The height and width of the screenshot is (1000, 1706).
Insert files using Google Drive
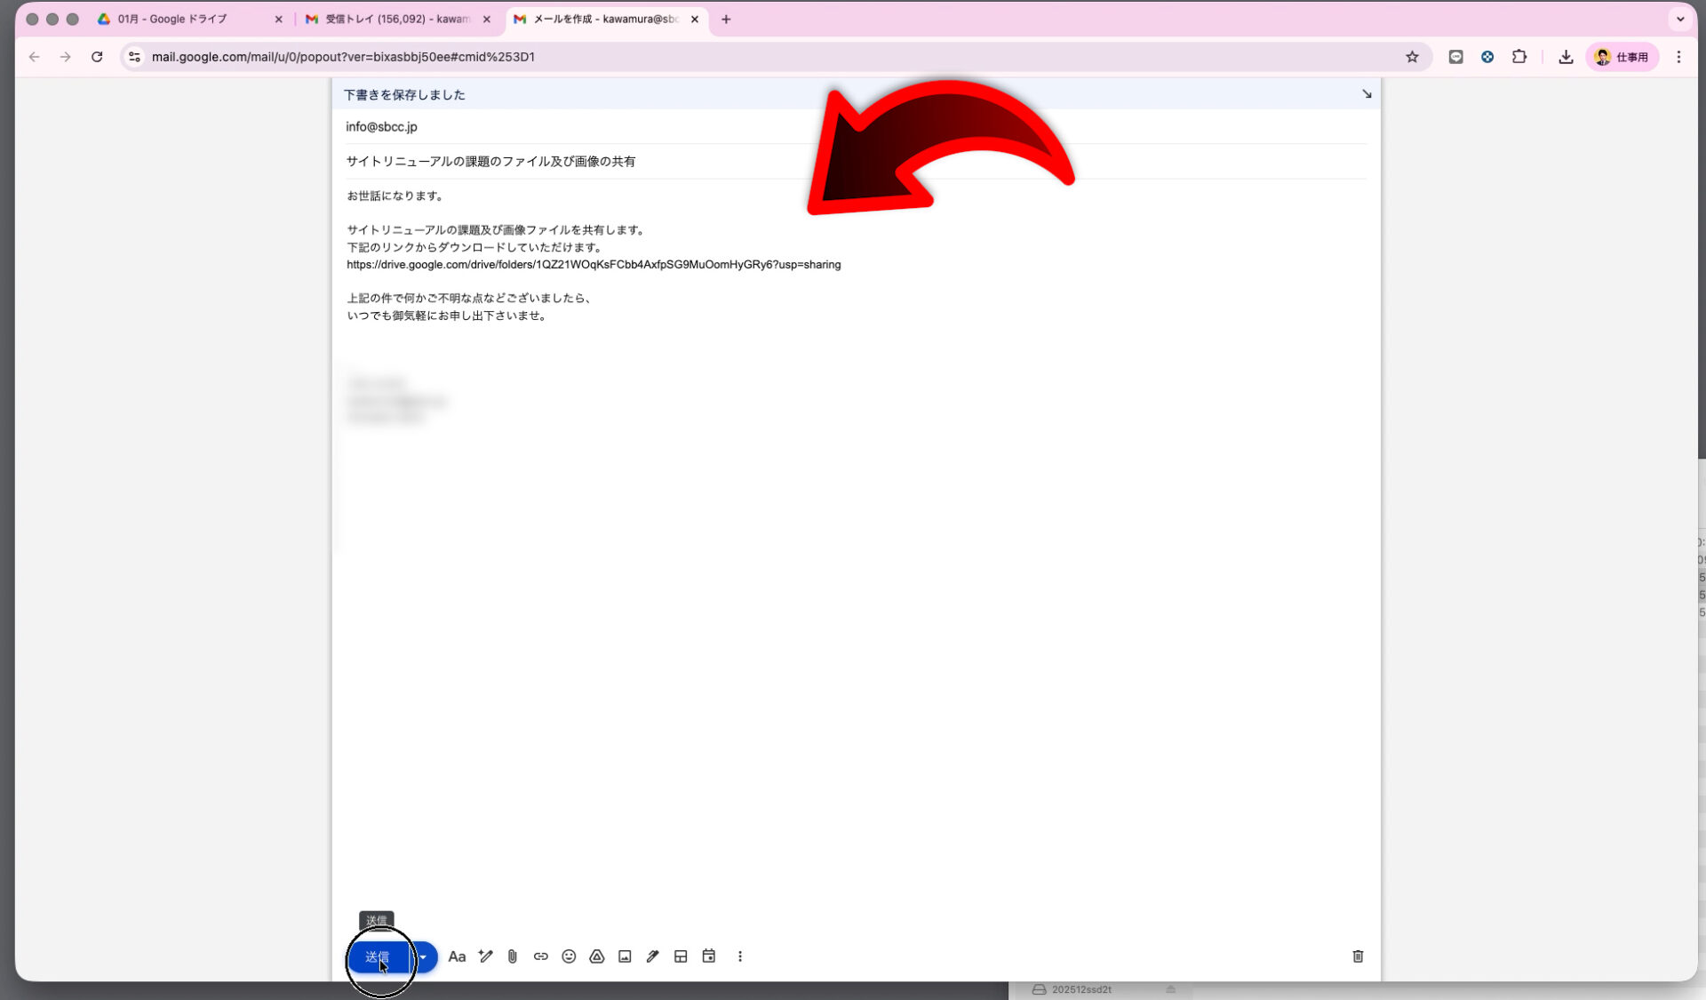pyautogui.click(x=596, y=956)
